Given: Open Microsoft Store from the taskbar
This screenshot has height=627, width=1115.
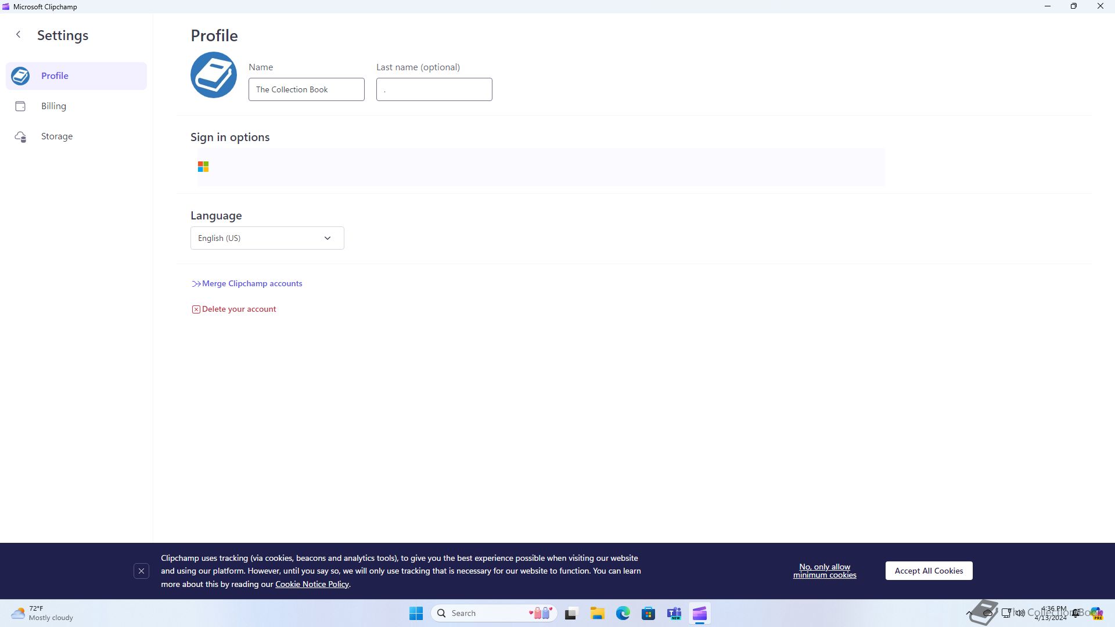Looking at the screenshot, I should click(648, 613).
